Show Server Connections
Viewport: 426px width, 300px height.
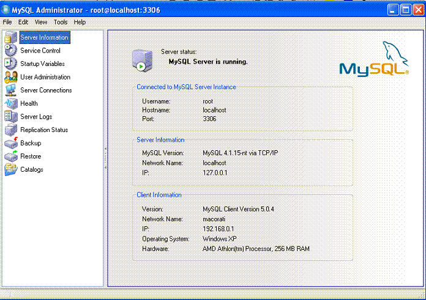[46, 90]
